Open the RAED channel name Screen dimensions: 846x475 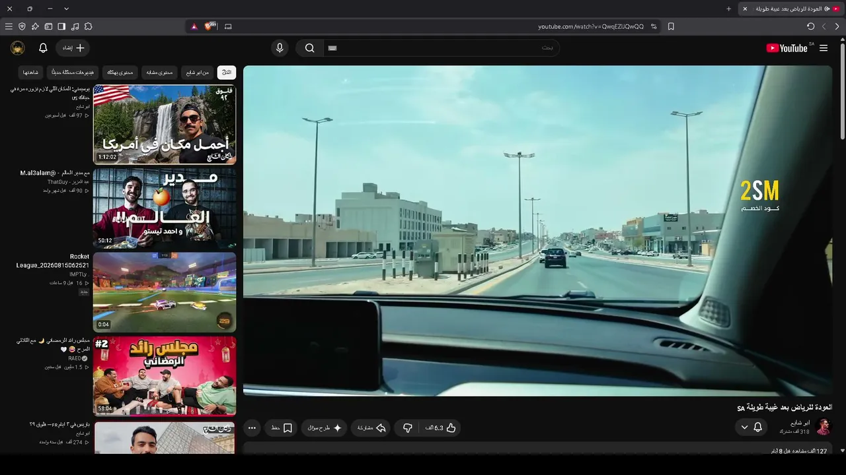[x=75, y=358]
